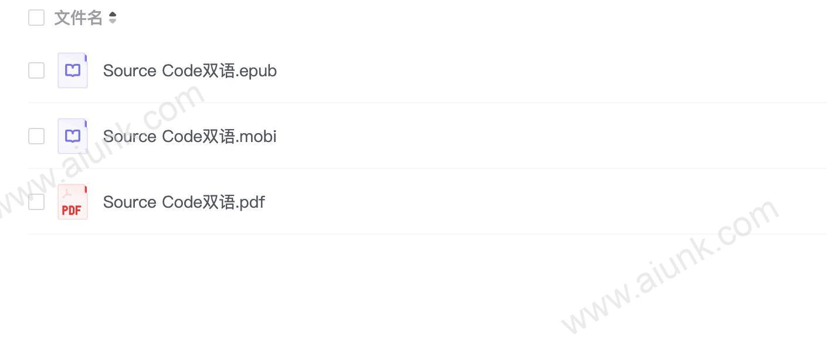Click the ascending sort arrow next to 文件名
The height and width of the screenshot is (345, 827).
(113, 15)
